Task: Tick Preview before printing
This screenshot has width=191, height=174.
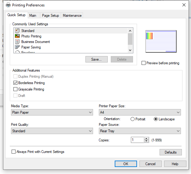Action: (x=144, y=63)
